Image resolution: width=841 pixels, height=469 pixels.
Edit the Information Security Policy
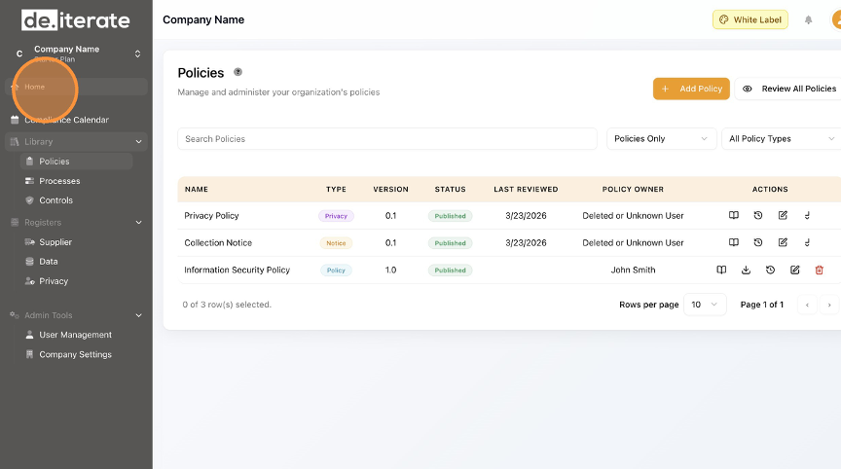(x=794, y=270)
